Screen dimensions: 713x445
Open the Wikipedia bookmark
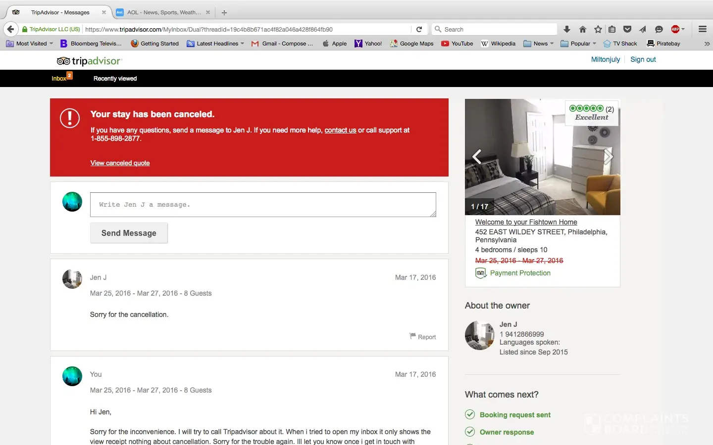coord(498,44)
